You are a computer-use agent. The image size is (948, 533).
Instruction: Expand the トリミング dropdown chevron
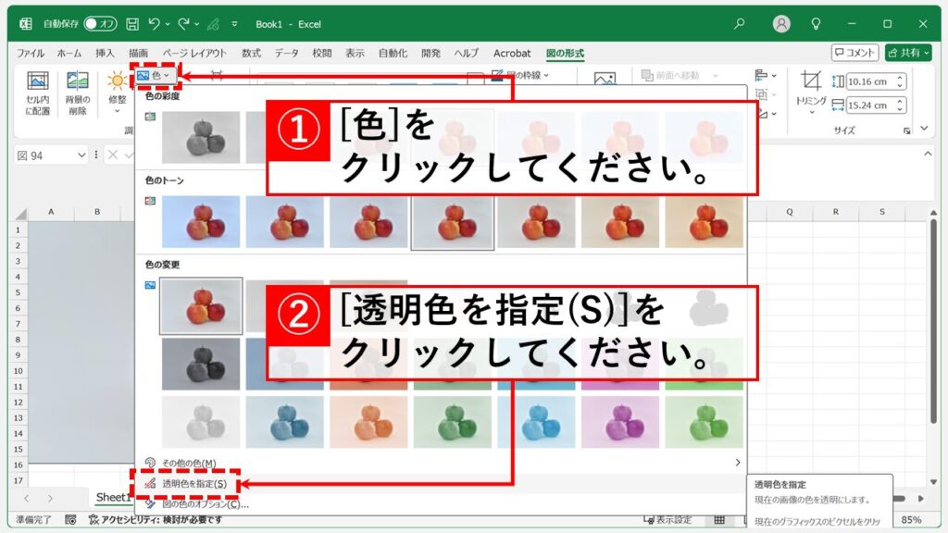tap(812, 112)
